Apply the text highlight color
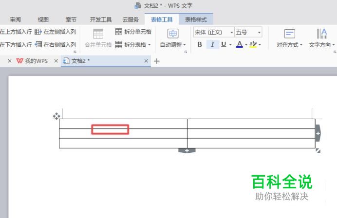Viewport: 337px width, 218px height. (x=253, y=44)
